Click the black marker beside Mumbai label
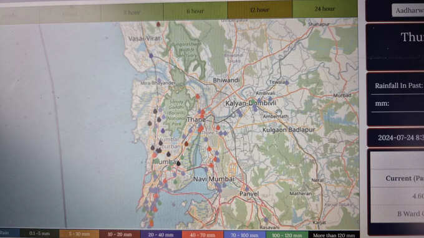The image size is (424, 238). 178,163
